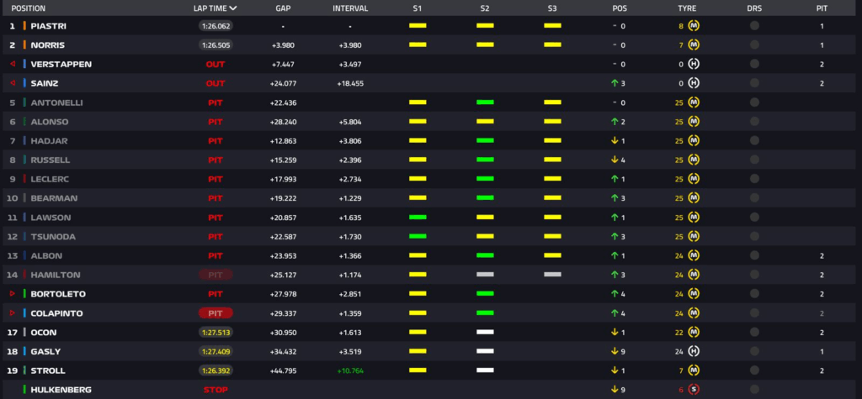Click Stroll's 1:26.392 lap time

(215, 370)
